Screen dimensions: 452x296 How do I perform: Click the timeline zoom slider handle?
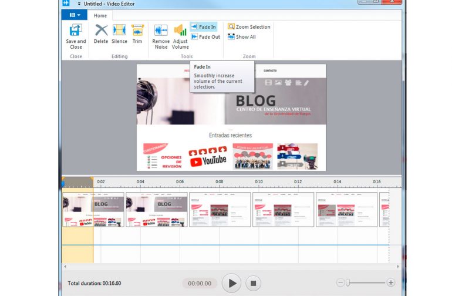[x=348, y=282]
